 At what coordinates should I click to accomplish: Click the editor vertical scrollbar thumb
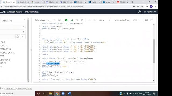pos(154,51)
